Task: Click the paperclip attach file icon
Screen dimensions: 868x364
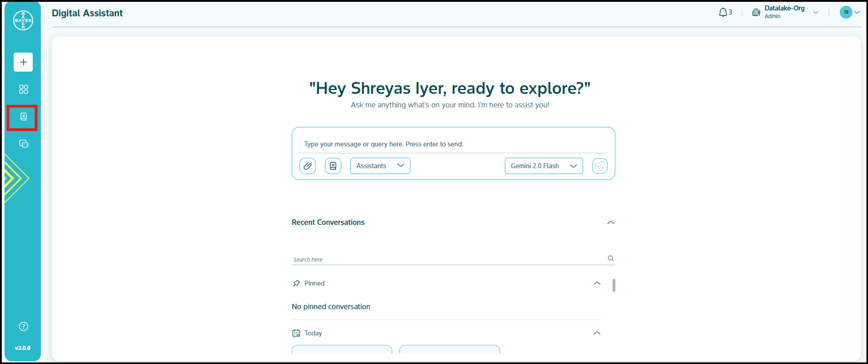Action: coord(308,166)
